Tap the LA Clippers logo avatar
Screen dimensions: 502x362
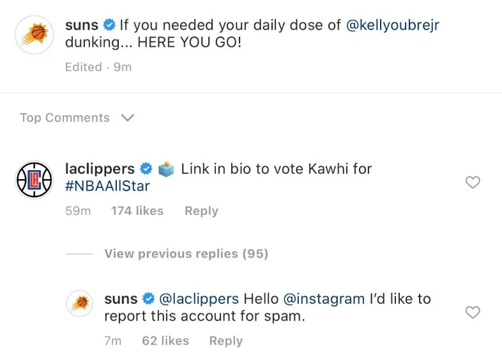coord(34,180)
